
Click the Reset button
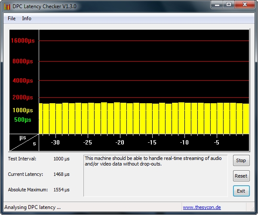(241, 176)
